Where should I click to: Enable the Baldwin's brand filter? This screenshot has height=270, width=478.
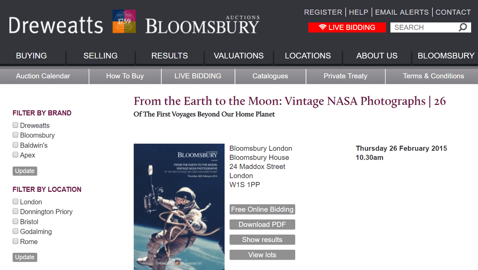[16, 145]
